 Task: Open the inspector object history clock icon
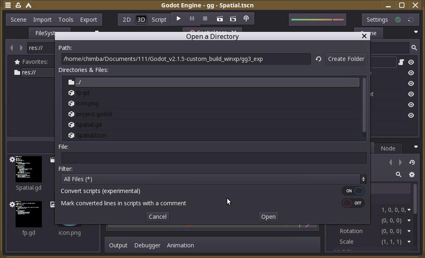412,162
